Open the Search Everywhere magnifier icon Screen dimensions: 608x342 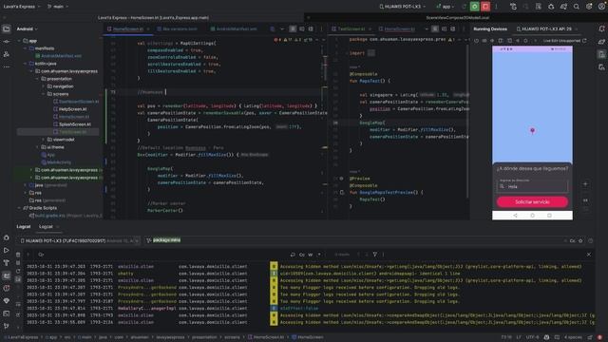[577, 7]
